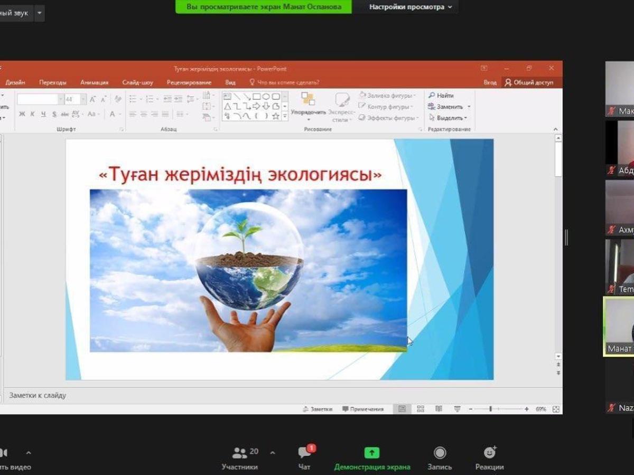
Task: Switch to reading view in status bar
Action: (x=439, y=409)
